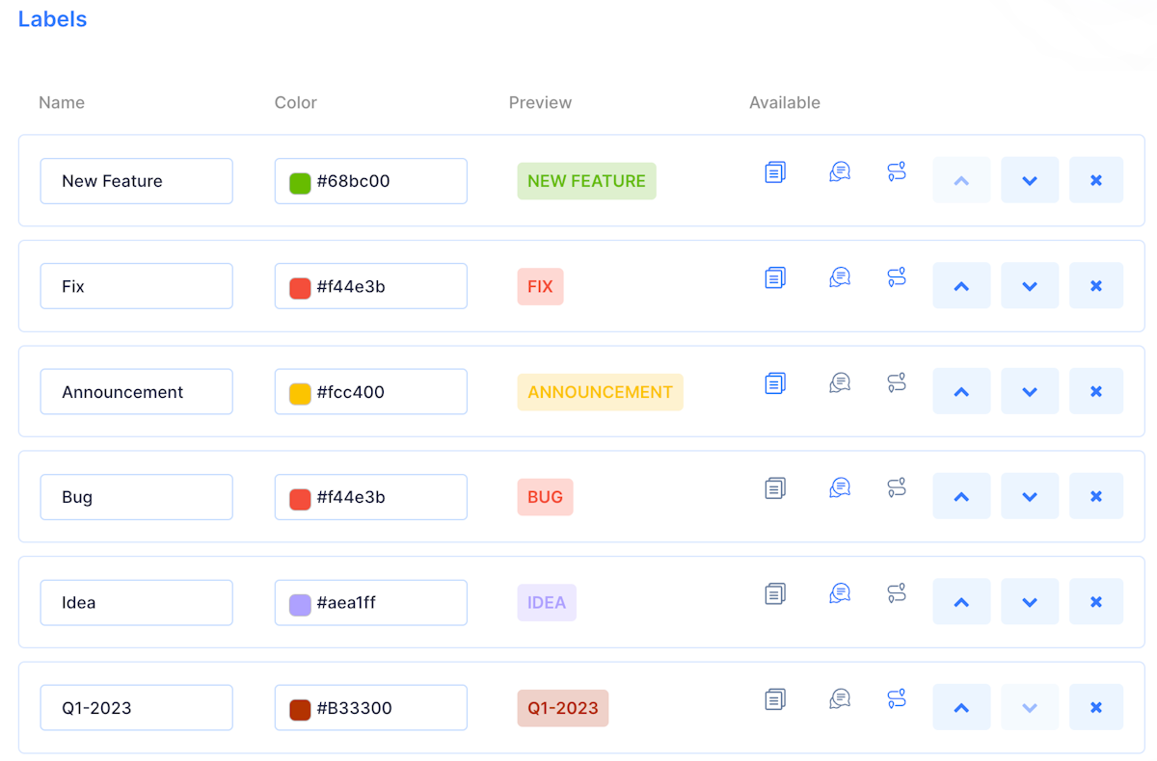Viewport: 1157px width, 761px height.
Task: Click the Available column header
Action: (x=785, y=102)
